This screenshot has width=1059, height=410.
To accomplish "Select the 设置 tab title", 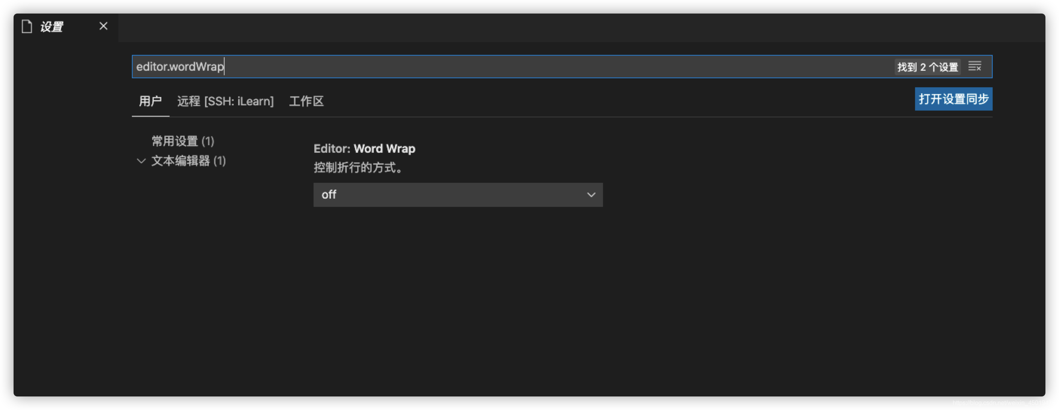I will click(51, 27).
